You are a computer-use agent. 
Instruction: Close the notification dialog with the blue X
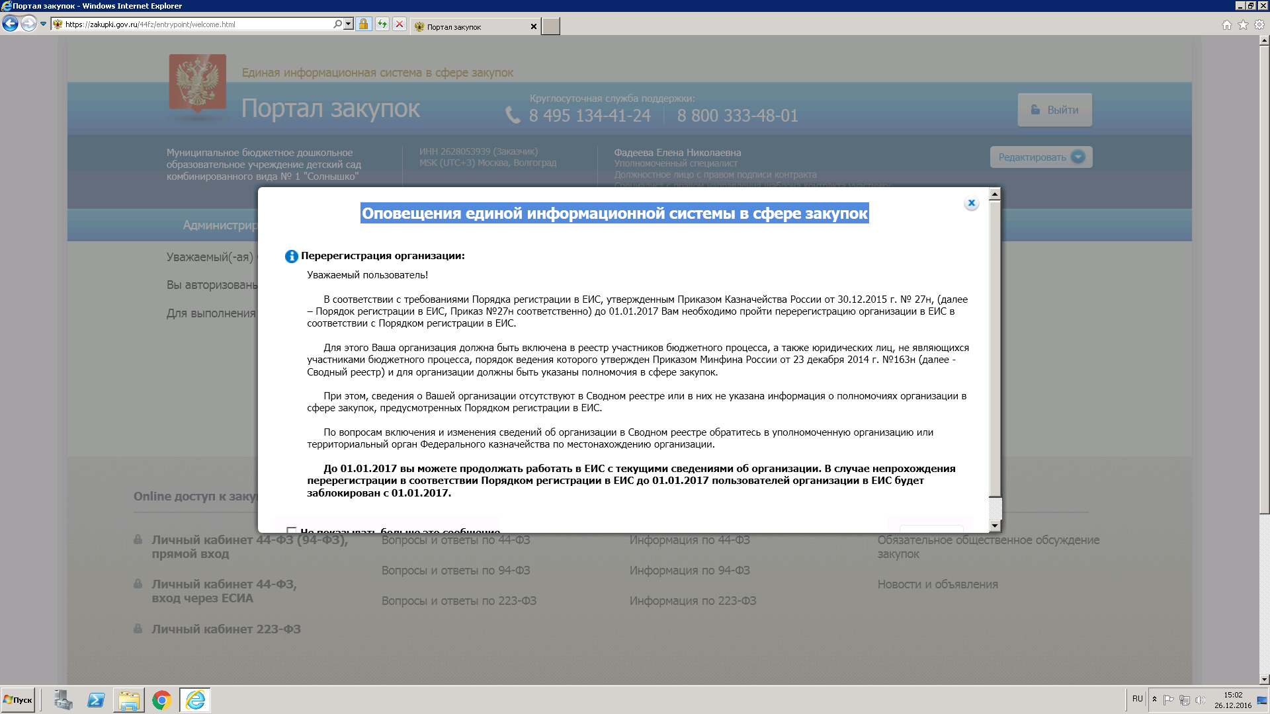(971, 203)
